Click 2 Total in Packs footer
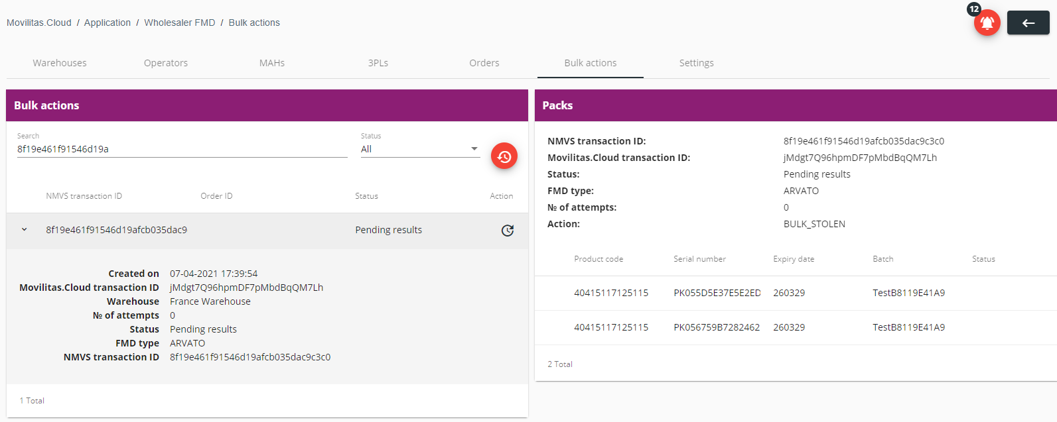The width and height of the screenshot is (1057, 422). tap(560, 364)
